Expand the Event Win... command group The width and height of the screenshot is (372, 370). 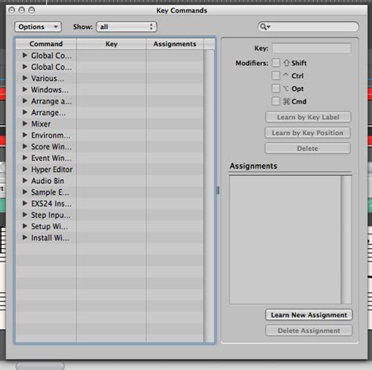(x=25, y=158)
